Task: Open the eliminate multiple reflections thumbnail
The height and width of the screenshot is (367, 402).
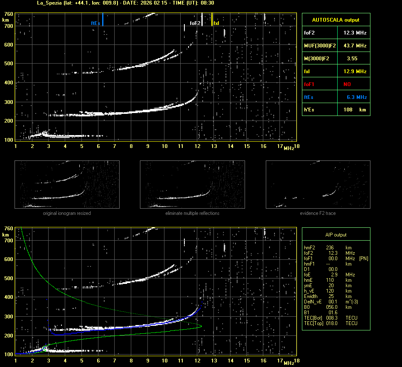Action: tap(192, 184)
